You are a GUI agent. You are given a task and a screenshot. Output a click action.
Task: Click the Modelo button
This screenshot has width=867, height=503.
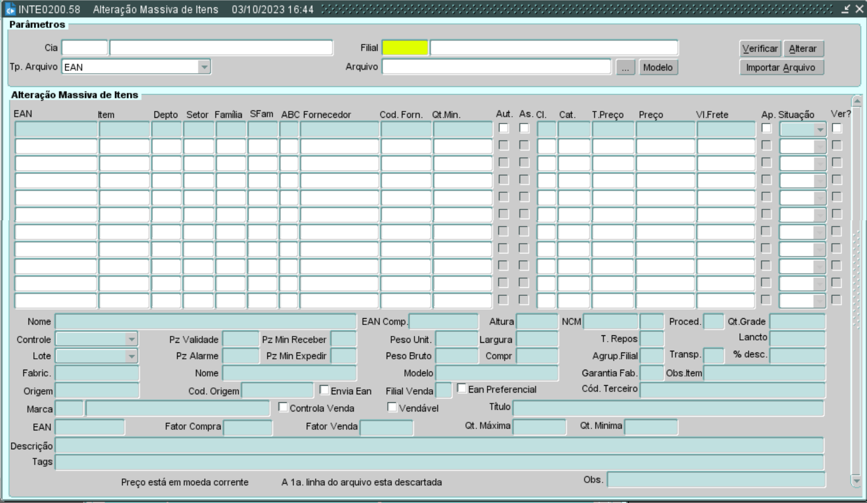[x=657, y=68]
